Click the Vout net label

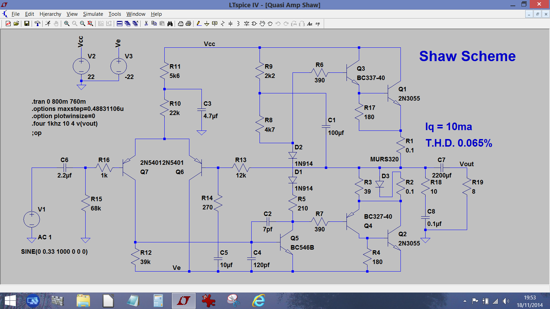click(x=466, y=164)
